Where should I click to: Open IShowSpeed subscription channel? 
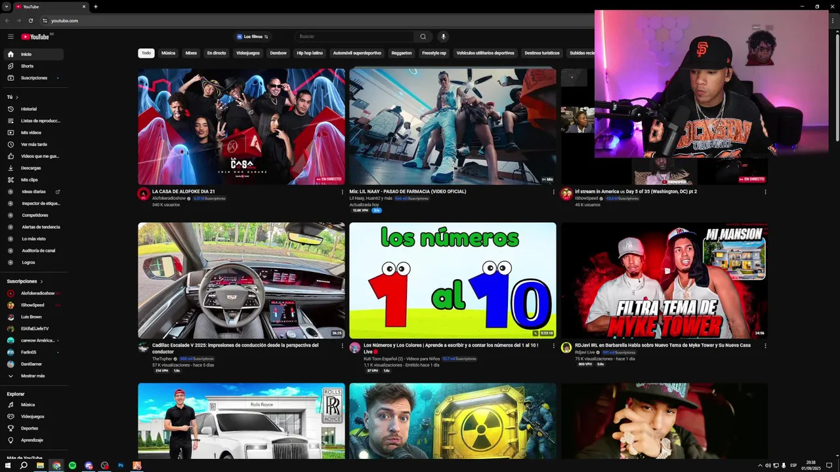33,305
